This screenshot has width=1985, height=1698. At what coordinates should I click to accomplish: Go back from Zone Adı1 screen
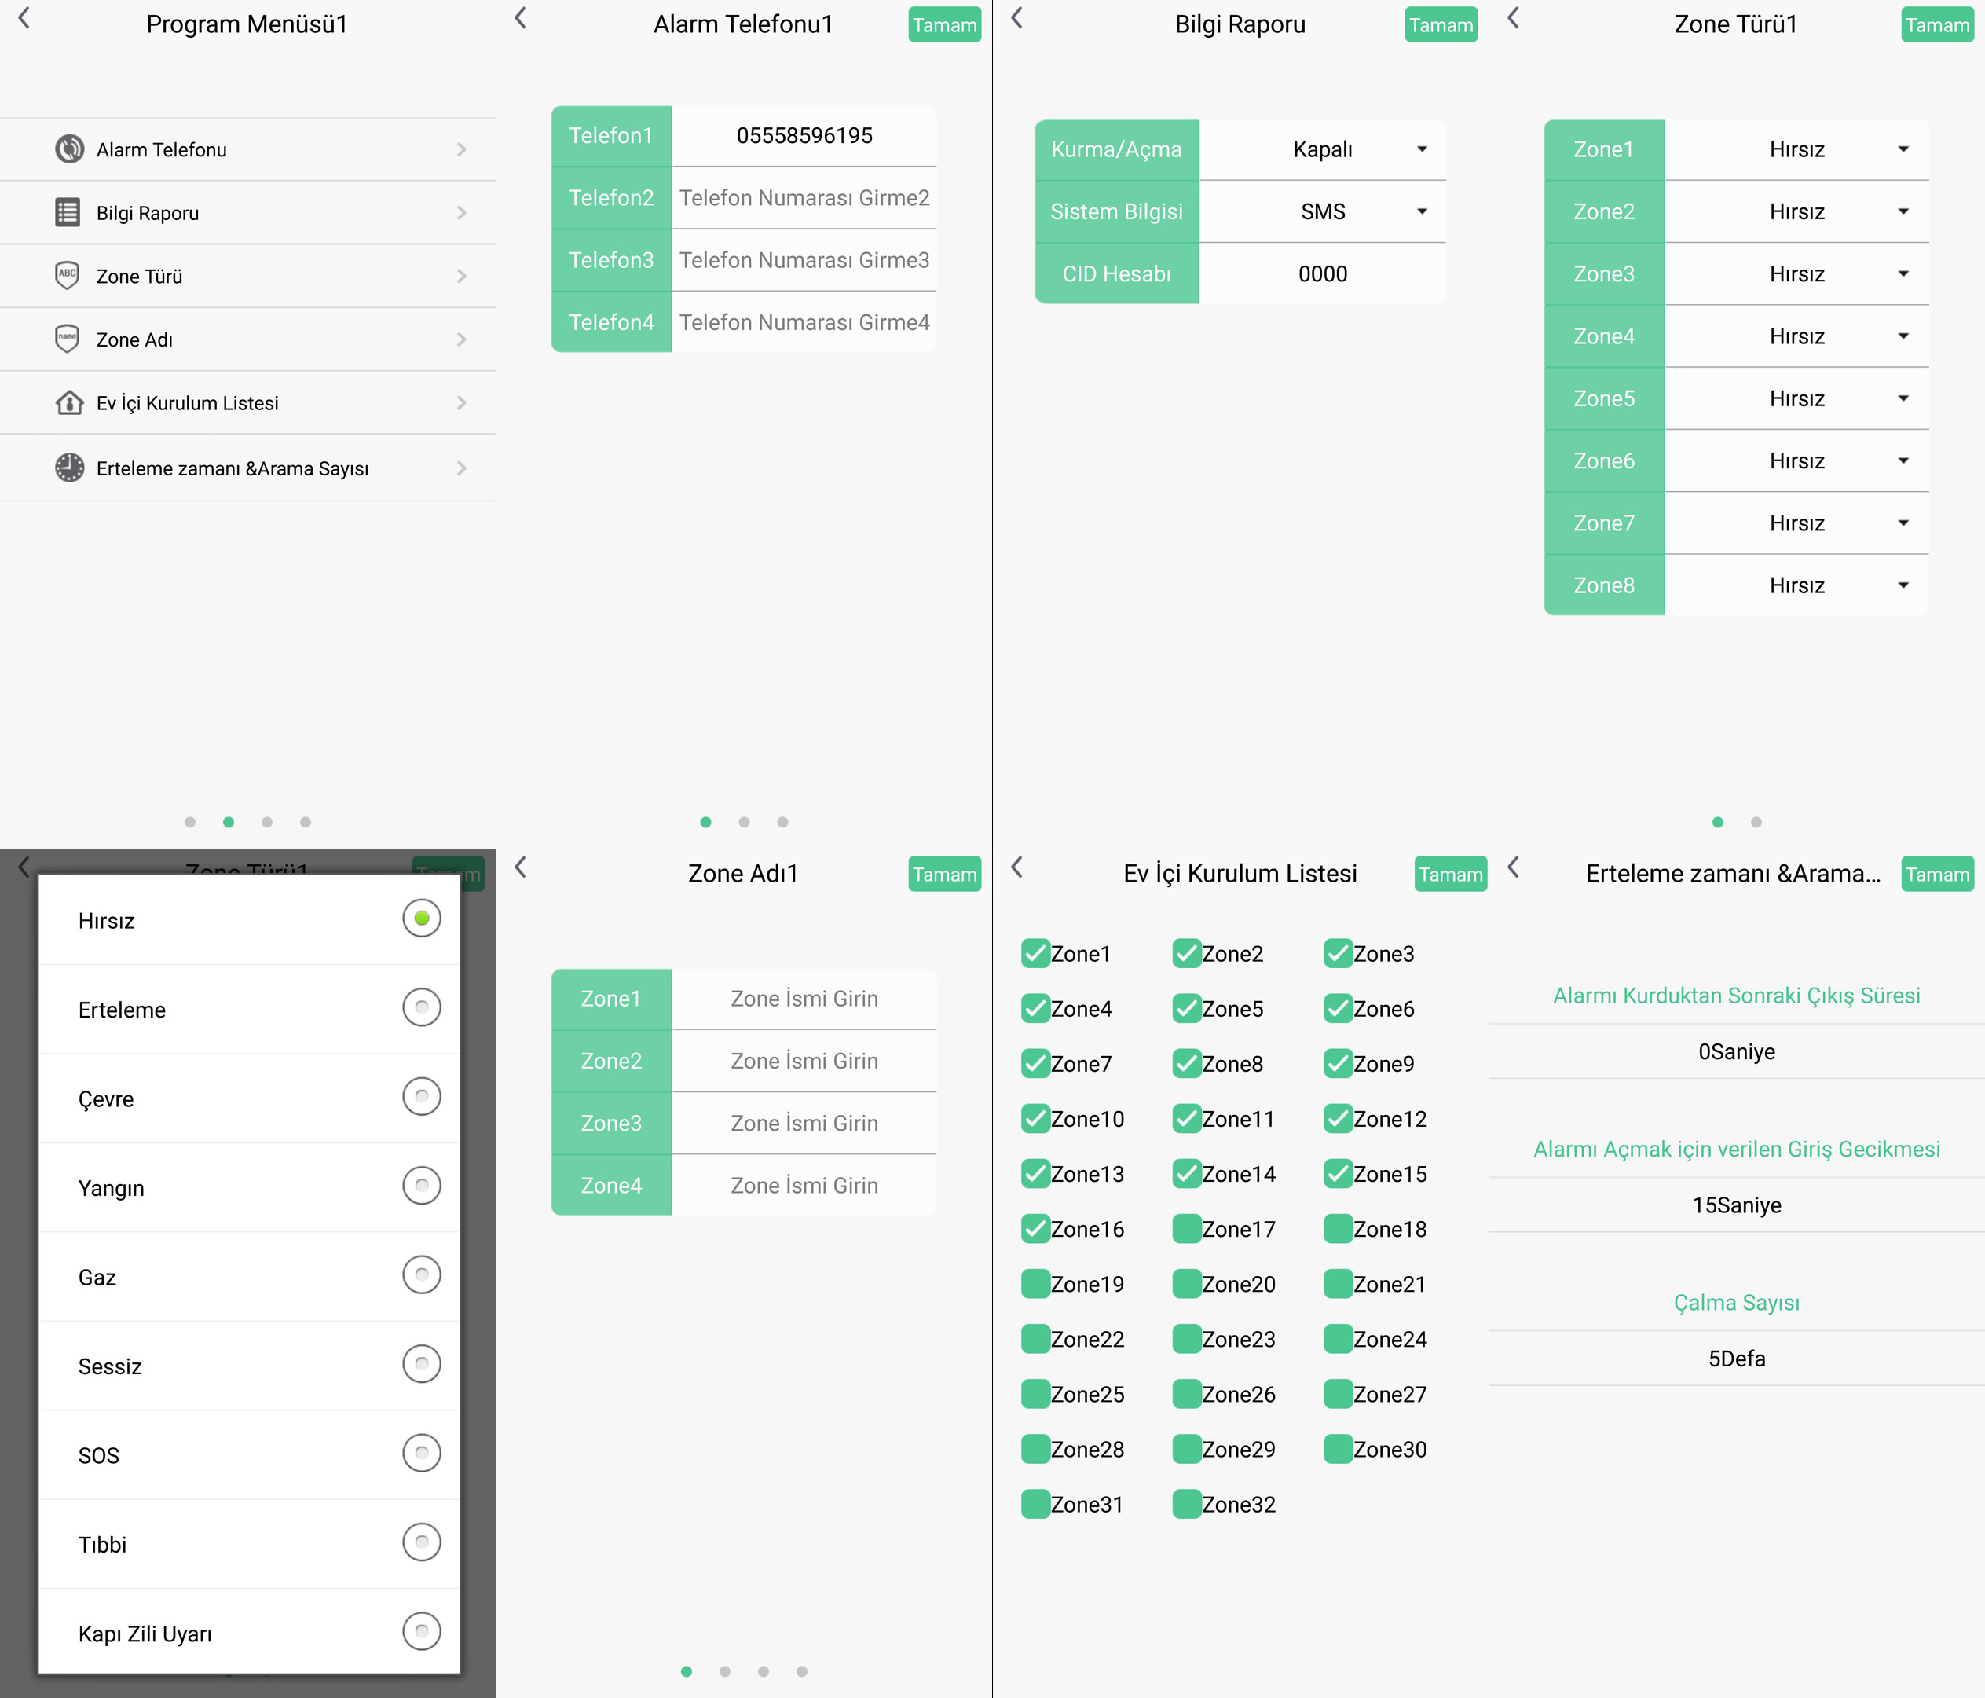click(x=521, y=868)
